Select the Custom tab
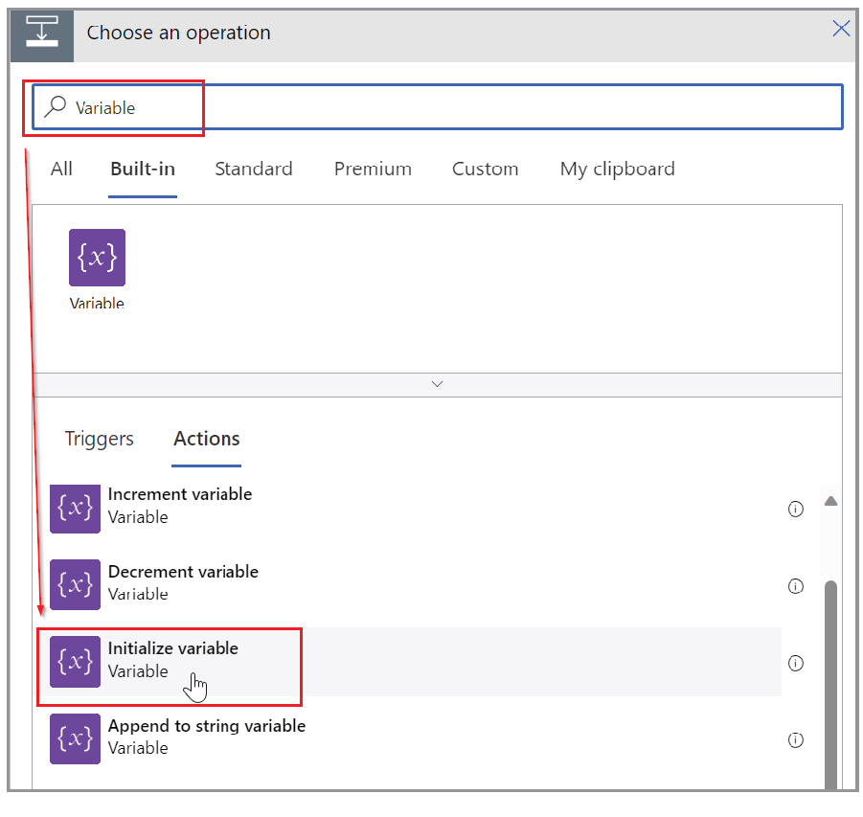 coord(485,170)
